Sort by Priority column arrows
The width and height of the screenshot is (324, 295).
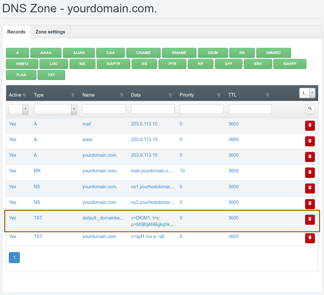[x=219, y=95]
